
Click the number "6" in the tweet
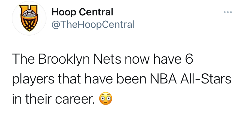(x=188, y=60)
